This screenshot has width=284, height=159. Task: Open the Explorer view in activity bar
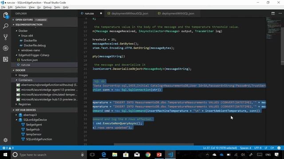pos(6,15)
